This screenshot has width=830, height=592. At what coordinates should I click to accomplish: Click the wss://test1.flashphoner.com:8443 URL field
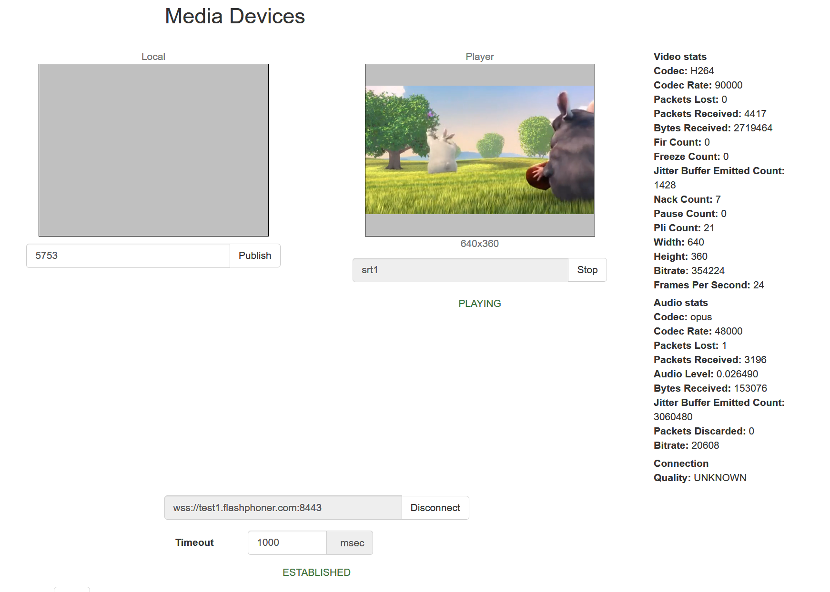(x=283, y=508)
